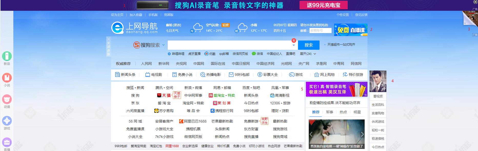
Task: Open the 彩票大全 category icon
Action: pos(260,75)
